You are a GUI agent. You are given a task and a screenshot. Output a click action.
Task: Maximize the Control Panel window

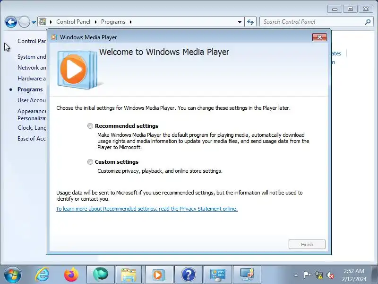(350, 9)
